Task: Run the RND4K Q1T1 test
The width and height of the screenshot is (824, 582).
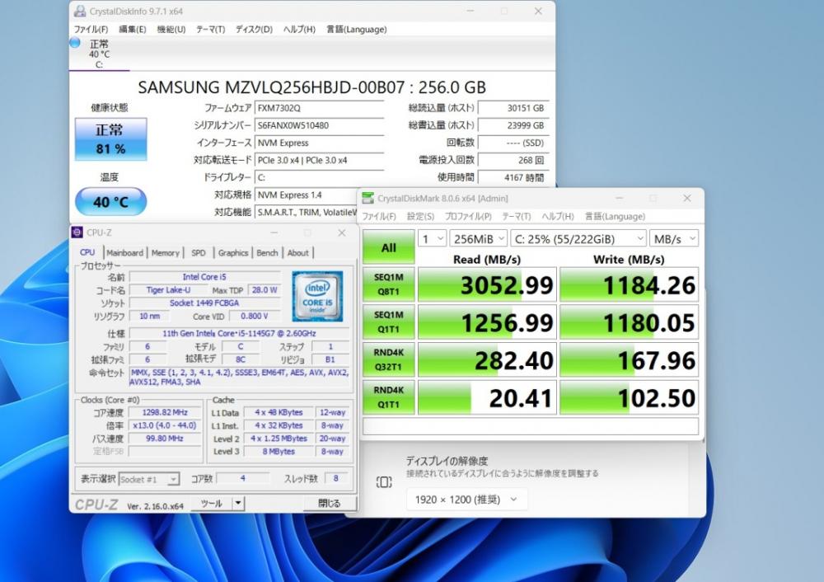Action: tap(388, 397)
